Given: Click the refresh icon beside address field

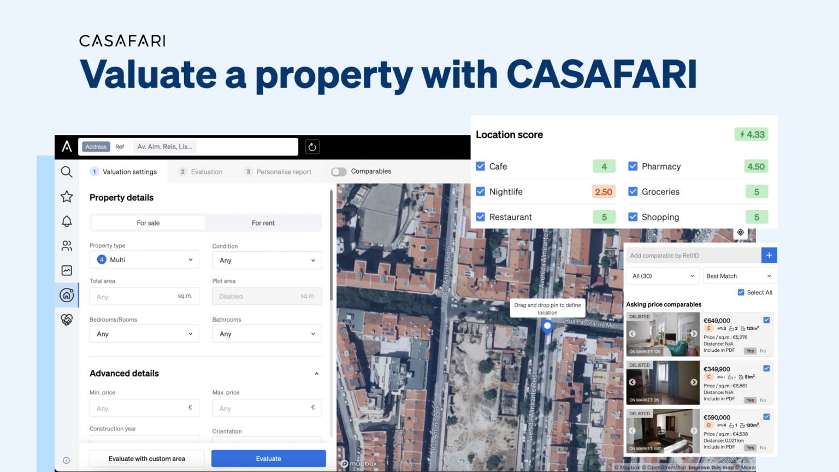Looking at the screenshot, I should tap(312, 146).
